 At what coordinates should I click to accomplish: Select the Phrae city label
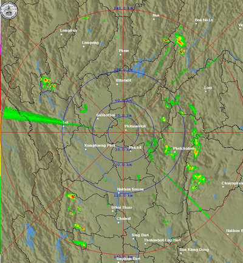[x=124, y=50]
